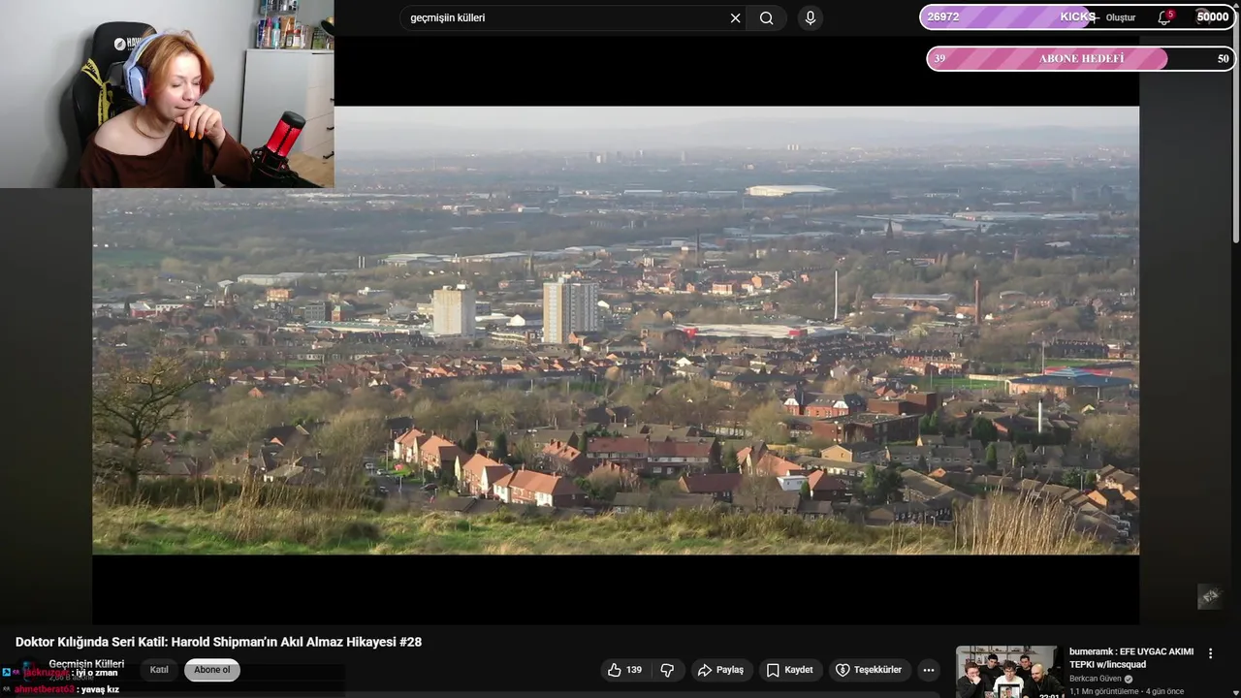Click the 'bumeramk : EFE UYGAC AKIMI TEPKI' title
The image size is (1241, 698).
tap(1131, 657)
